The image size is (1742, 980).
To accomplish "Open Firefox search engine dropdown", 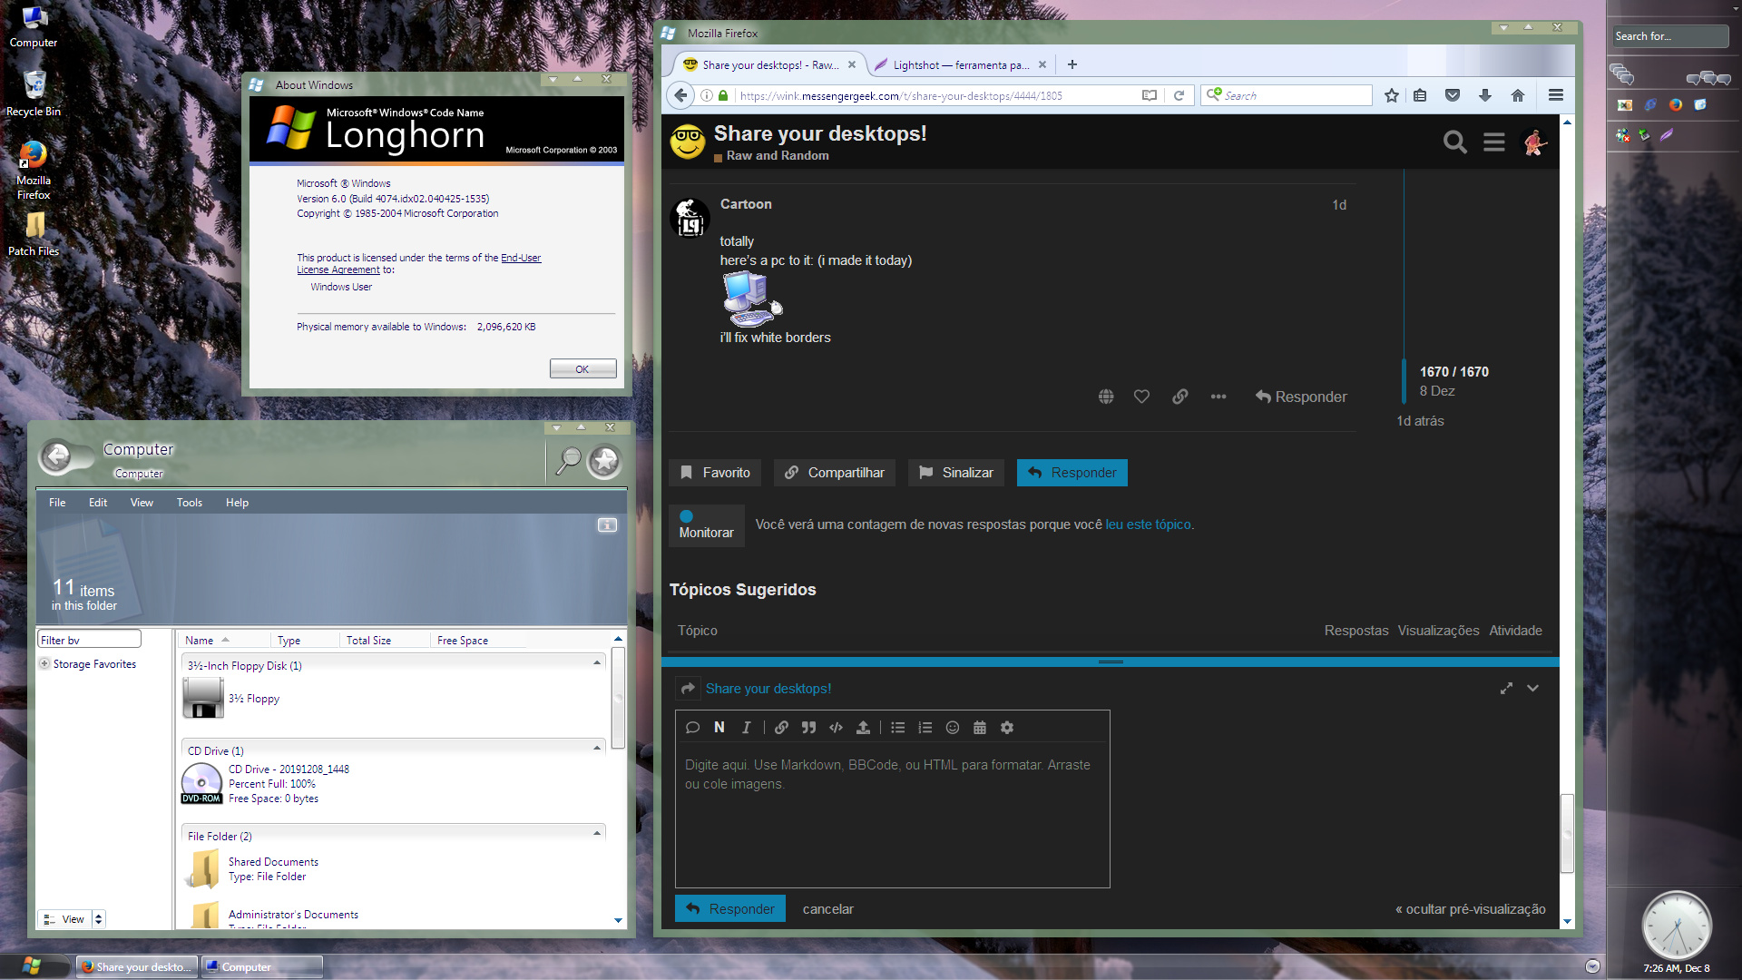I will pyautogui.click(x=1214, y=94).
